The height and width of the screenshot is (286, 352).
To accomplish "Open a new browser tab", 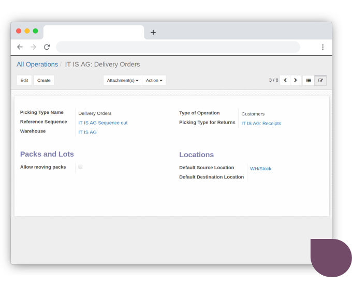I will pos(153,32).
